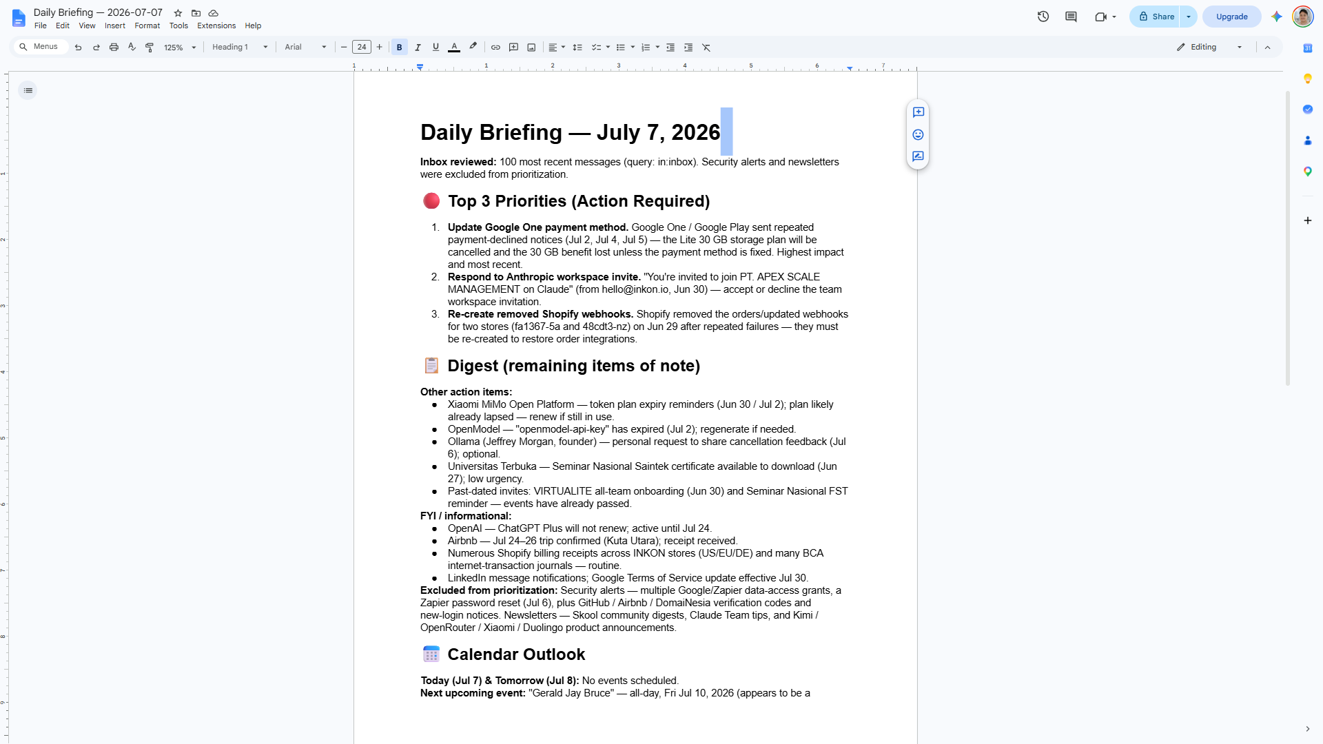Click the Upgrade button
1323x744 pixels.
click(1231, 17)
